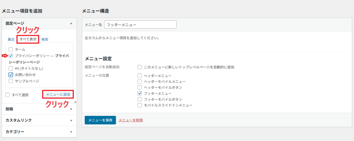Viewport: 354px width, 141px height.
Task: Check the ホーム page checkbox
Action: pyautogui.click(x=11, y=50)
